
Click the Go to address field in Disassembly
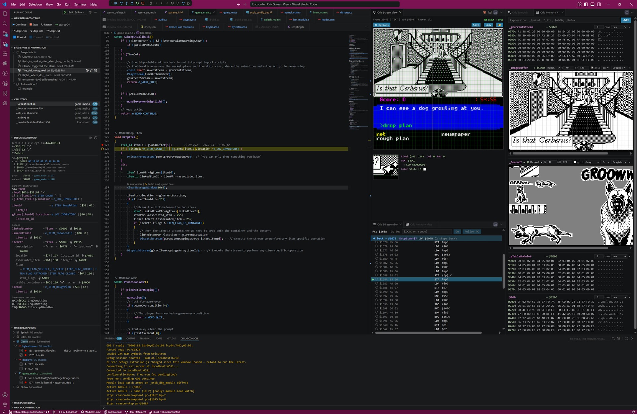427,232
